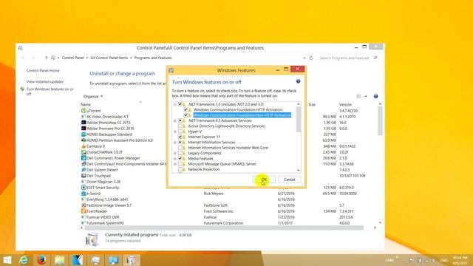Select the Dell Touchpad program icon

pyautogui.click(x=84, y=176)
